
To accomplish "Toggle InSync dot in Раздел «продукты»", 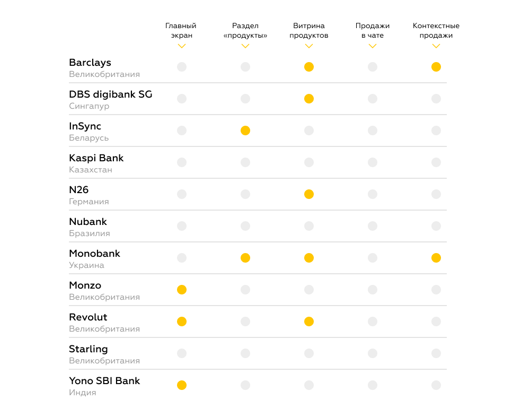I will pyautogui.click(x=245, y=131).
